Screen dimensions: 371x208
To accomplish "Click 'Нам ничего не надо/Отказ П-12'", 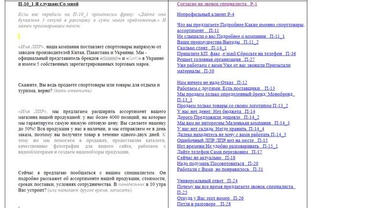I will click(212, 83).
